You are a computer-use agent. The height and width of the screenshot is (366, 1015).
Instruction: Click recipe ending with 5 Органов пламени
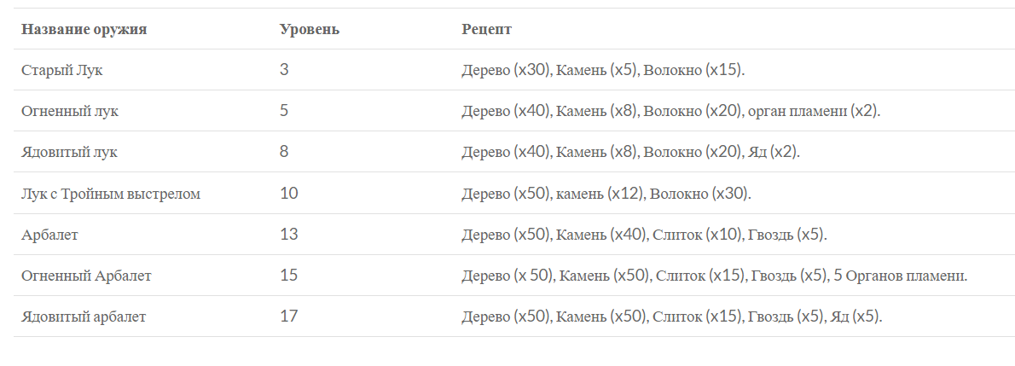715,276
